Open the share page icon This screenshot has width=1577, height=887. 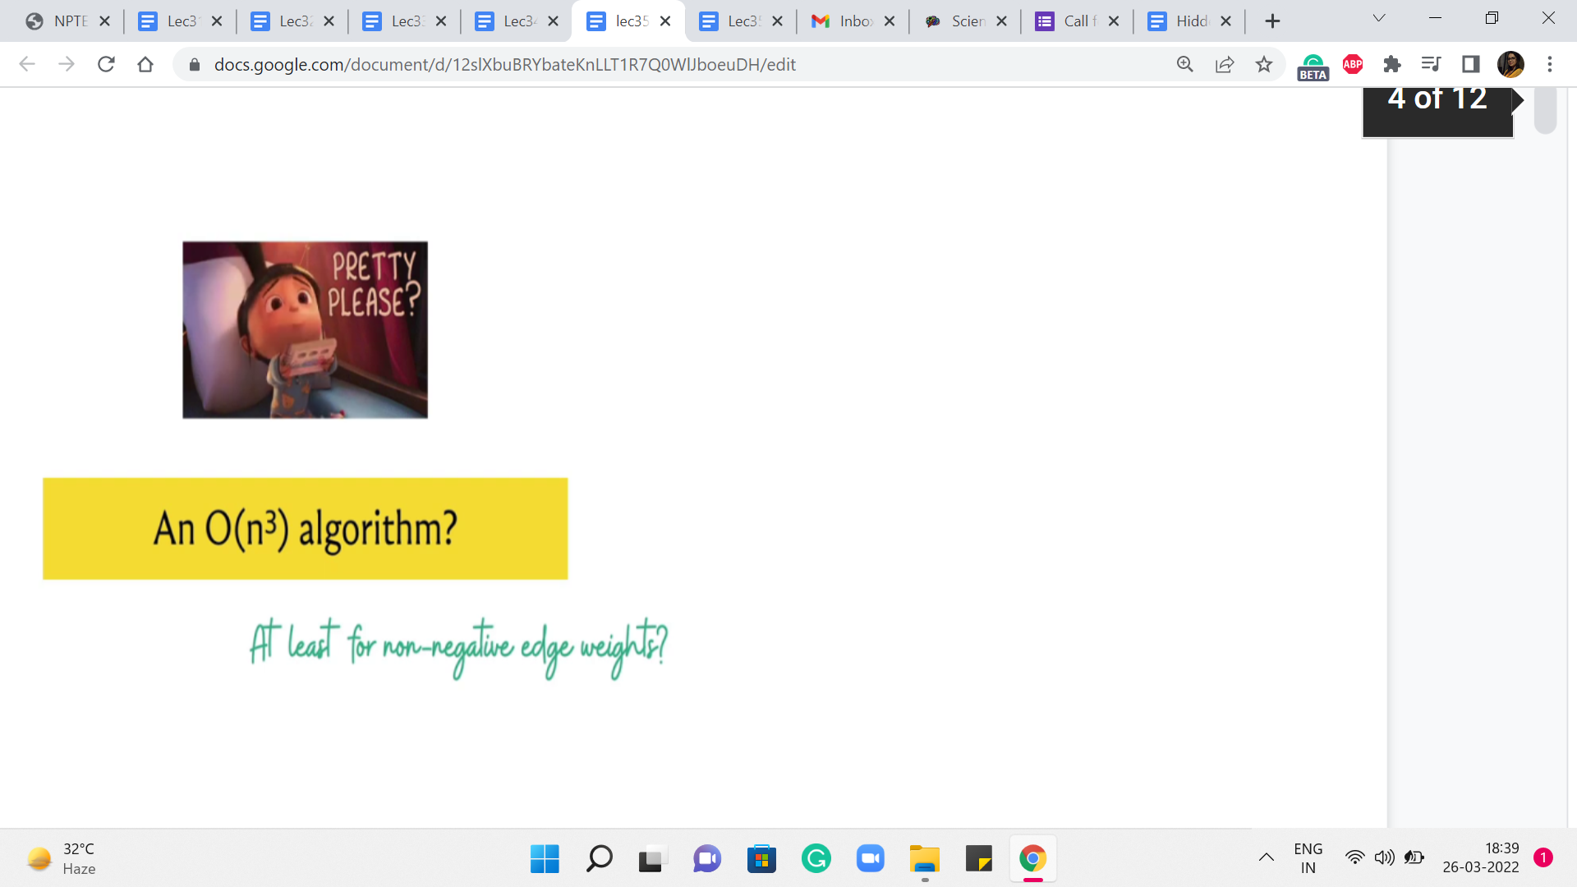(1225, 64)
